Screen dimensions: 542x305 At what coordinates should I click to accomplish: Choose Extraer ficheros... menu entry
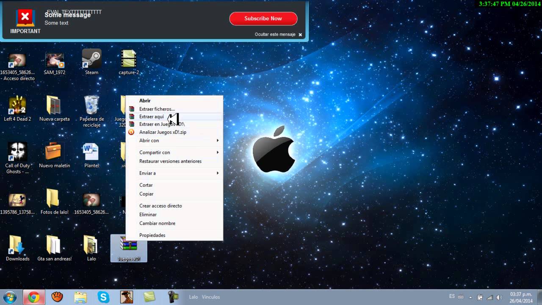(x=174, y=109)
